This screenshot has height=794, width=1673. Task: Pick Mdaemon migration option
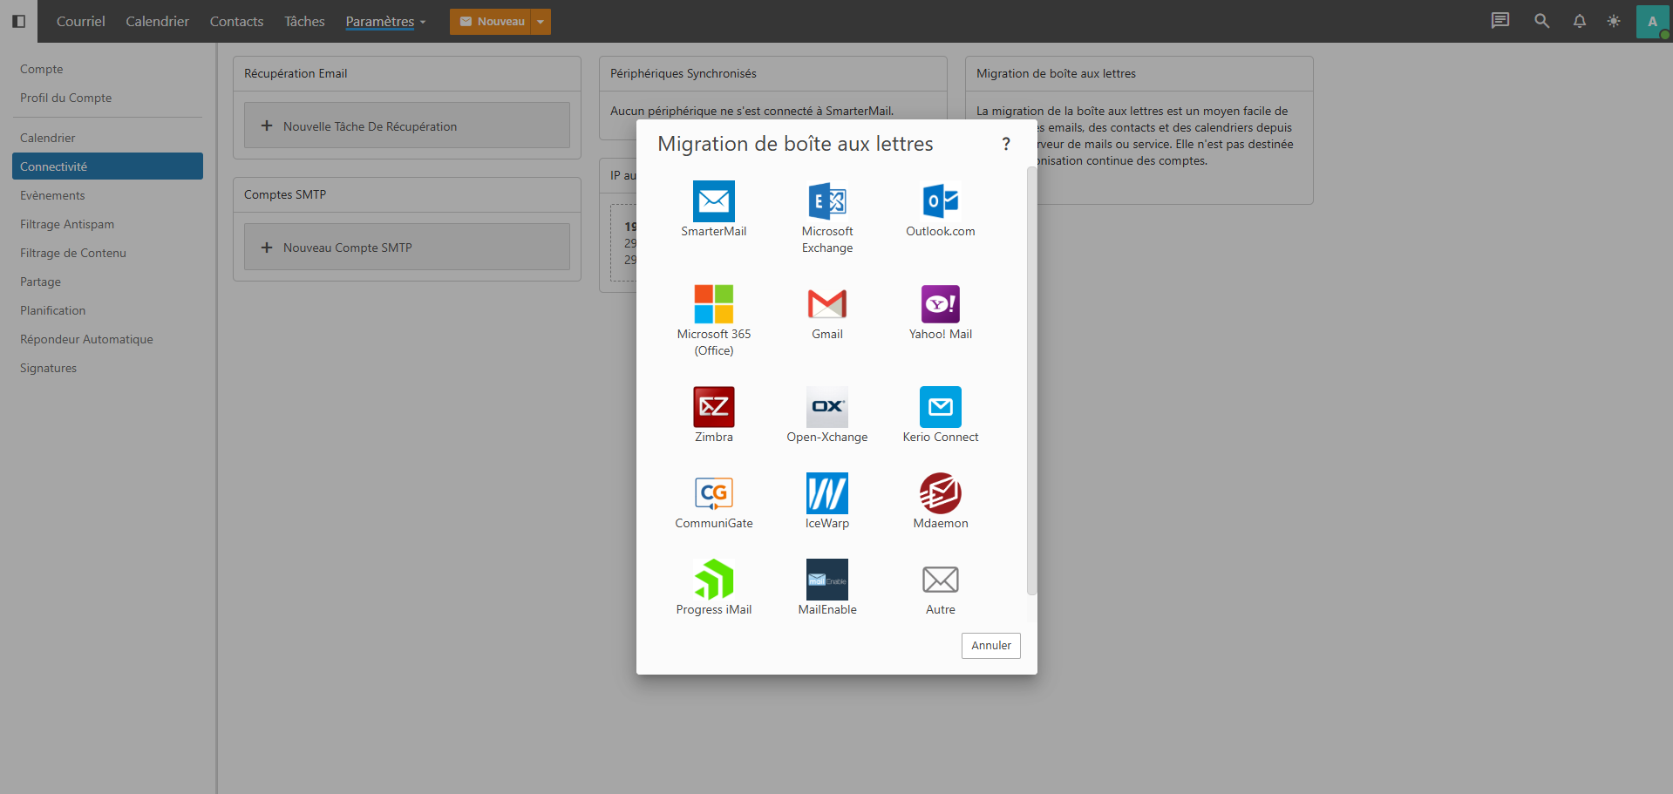pyautogui.click(x=940, y=501)
